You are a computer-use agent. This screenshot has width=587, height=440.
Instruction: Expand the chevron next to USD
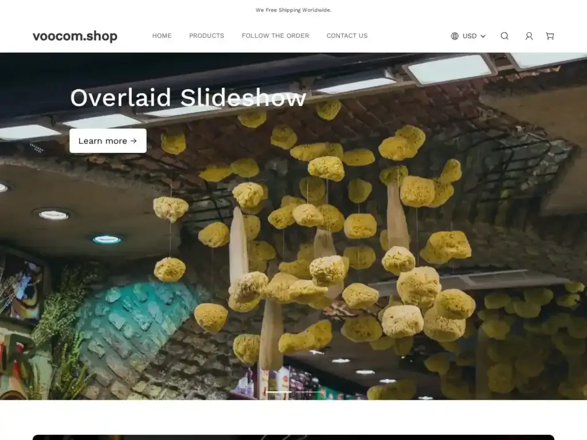pos(482,36)
